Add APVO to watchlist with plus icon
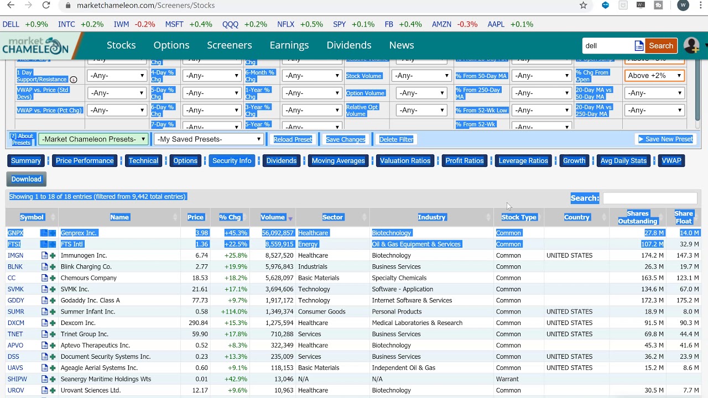This screenshot has width=708, height=398. [53, 345]
